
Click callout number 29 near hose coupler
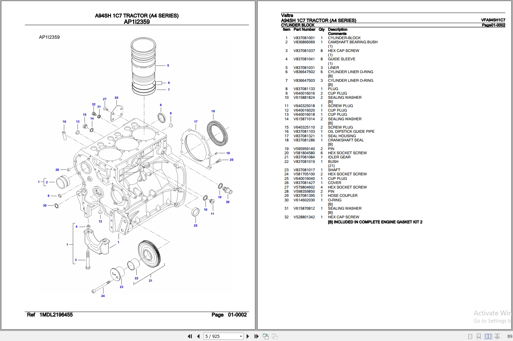pyautogui.click(x=228, y=202)
